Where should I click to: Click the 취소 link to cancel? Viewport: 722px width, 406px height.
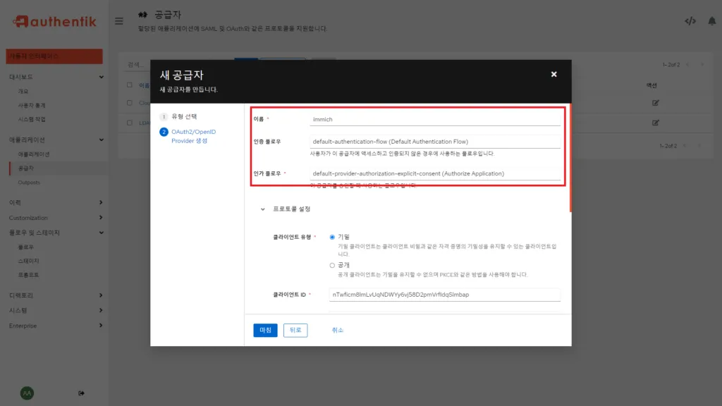(x=337, y=330)
